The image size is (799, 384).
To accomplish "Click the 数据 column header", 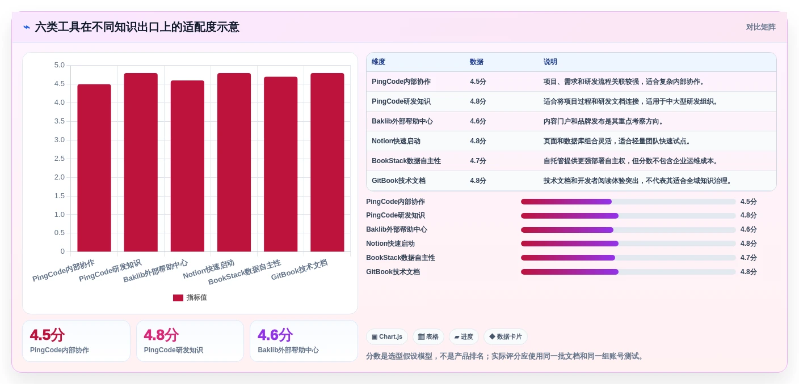I will pyautogui.click(x=477, y=62).
